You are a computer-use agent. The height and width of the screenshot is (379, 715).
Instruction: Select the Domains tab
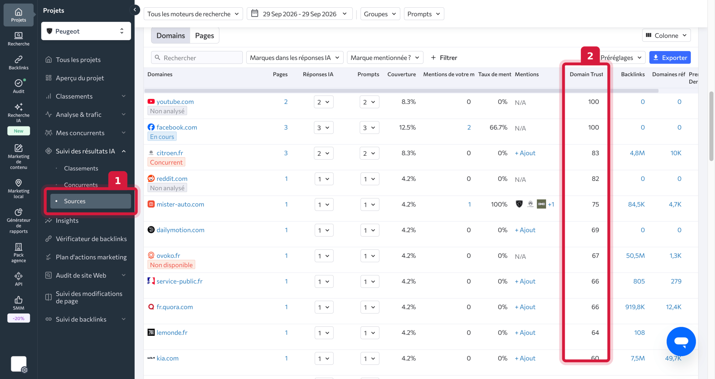pos(171,35)
